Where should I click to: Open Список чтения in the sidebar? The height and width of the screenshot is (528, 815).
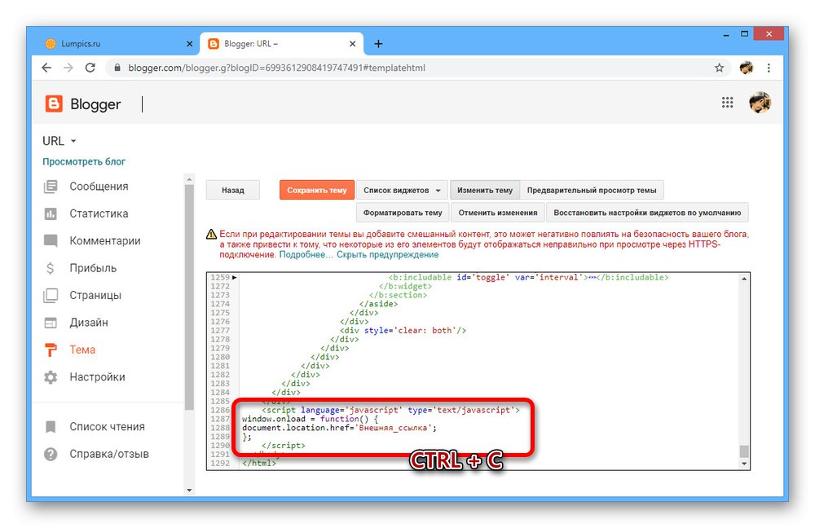pyautogui.click(x=107, y=427)
